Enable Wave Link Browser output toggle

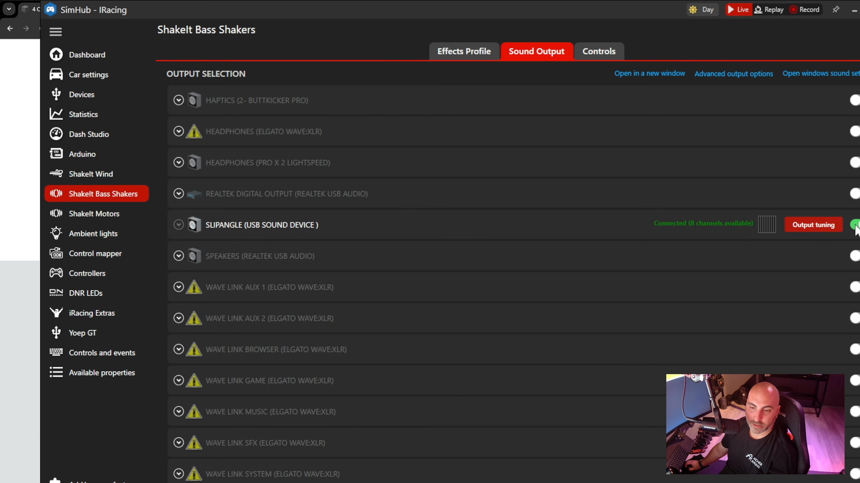pyautogui.click(x=855, y=349)
